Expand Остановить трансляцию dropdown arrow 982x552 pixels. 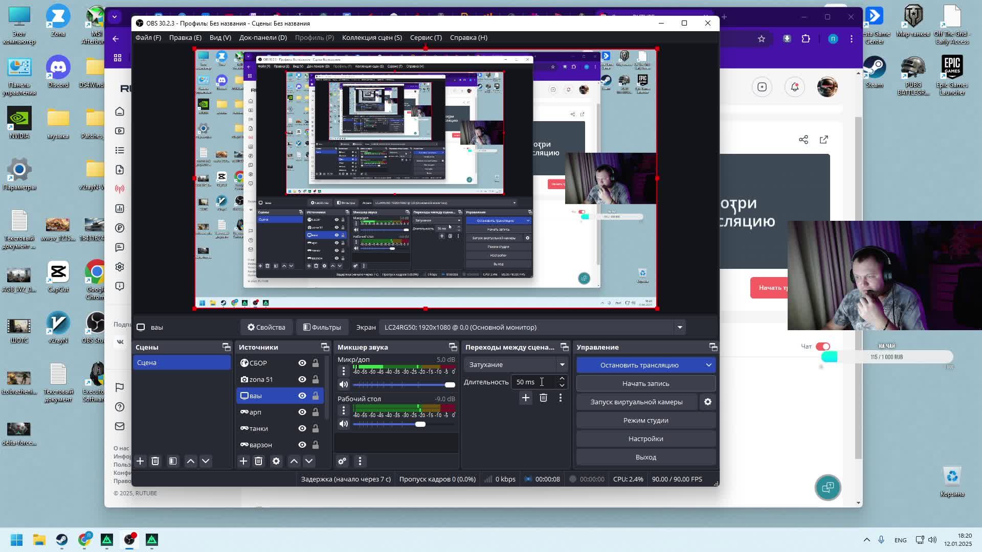click(708, 365)
